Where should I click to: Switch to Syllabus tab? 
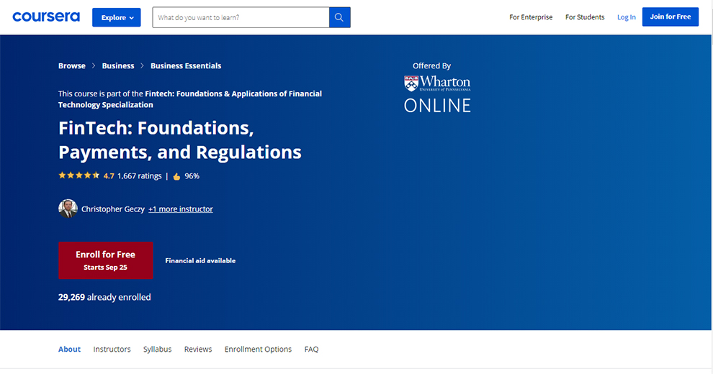coord(157,349)
